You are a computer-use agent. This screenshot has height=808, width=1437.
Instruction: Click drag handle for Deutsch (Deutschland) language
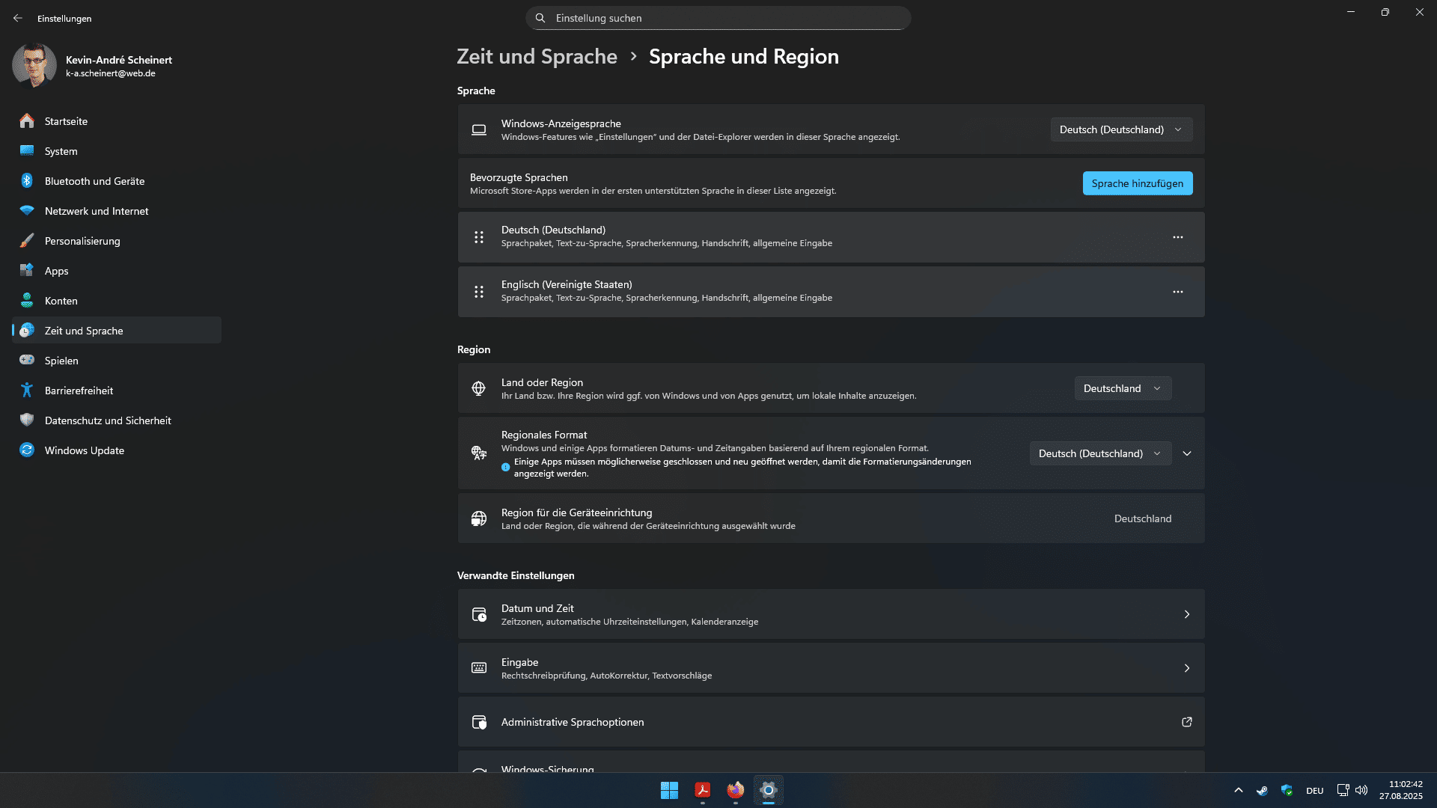(479, 237)
